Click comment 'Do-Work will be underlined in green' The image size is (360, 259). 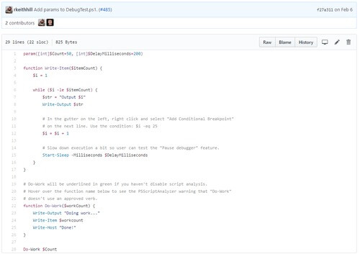coord(115,184)
